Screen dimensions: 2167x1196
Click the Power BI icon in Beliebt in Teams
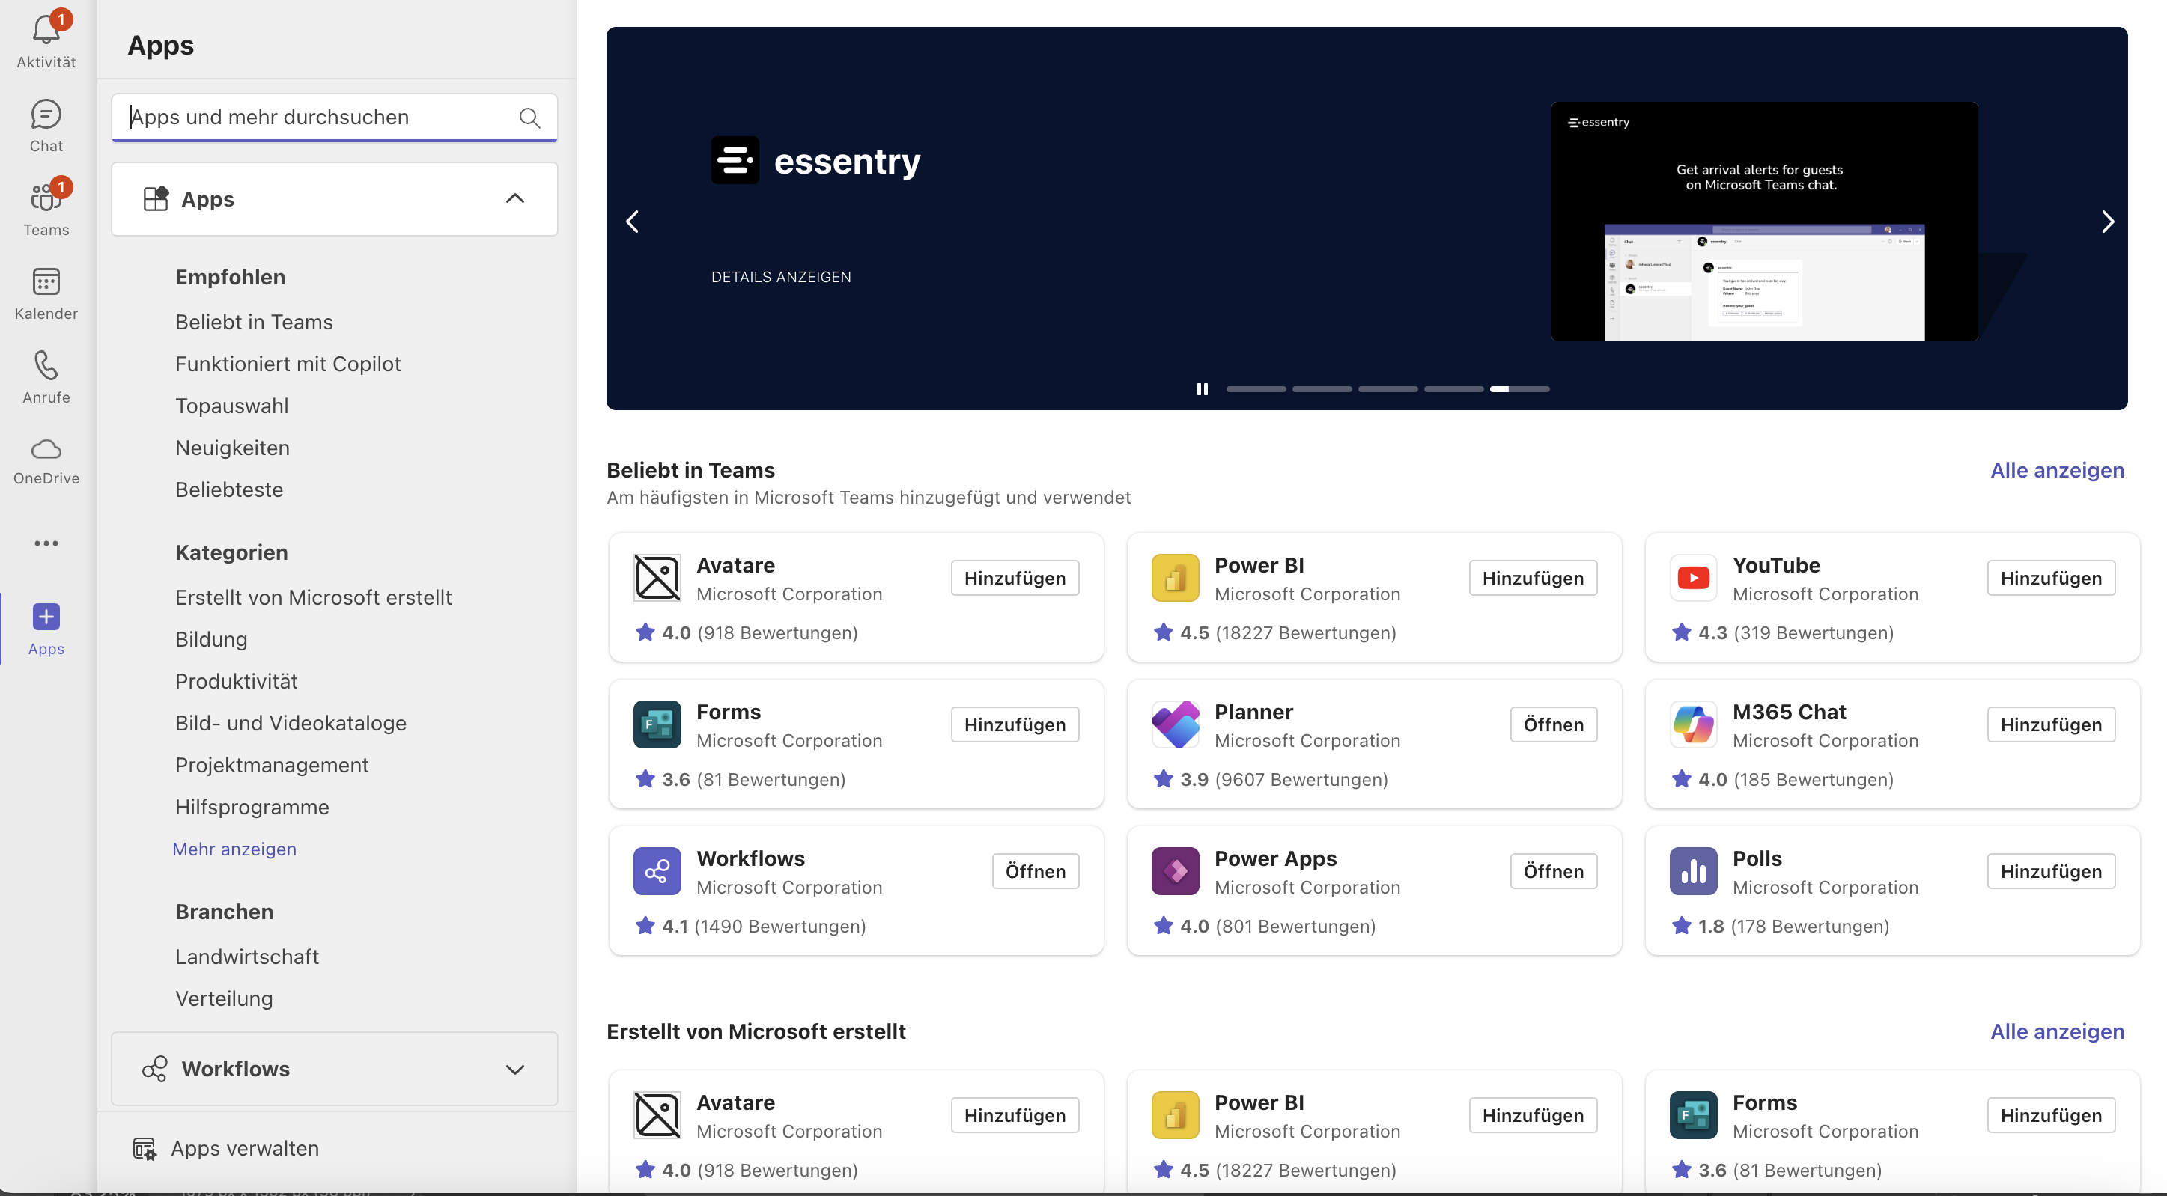pos(1175,578)
